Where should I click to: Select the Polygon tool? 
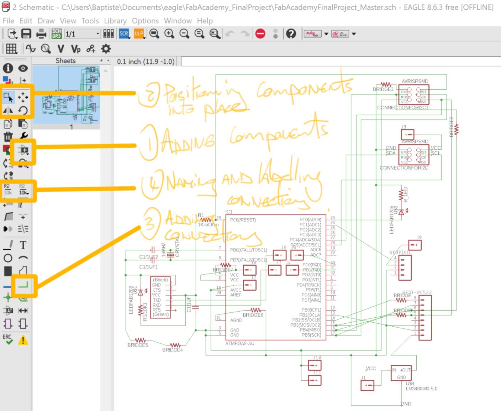tap(23, 271)
